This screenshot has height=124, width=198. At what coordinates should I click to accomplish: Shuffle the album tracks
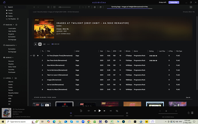tap(44, 44)
